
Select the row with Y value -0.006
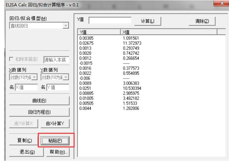152,78
